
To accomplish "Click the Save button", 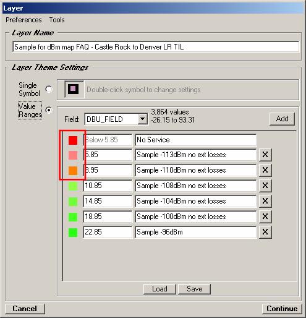I will 194,289.
